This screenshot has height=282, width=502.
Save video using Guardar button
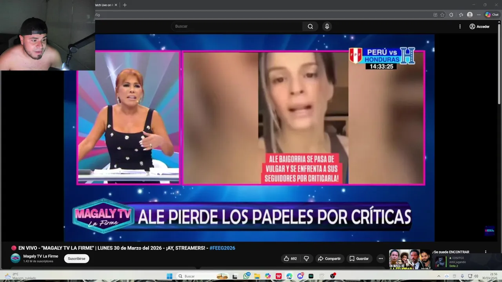coord(359,258)
